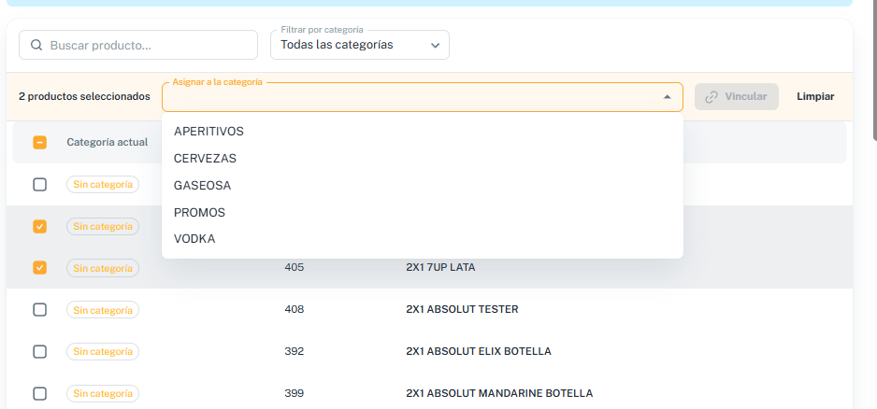Select the 2X1 ABSOLUT ELIX BOTELLA checkbox
The image size is (877, 409).
pyautogui.click(x=39, y=351)
